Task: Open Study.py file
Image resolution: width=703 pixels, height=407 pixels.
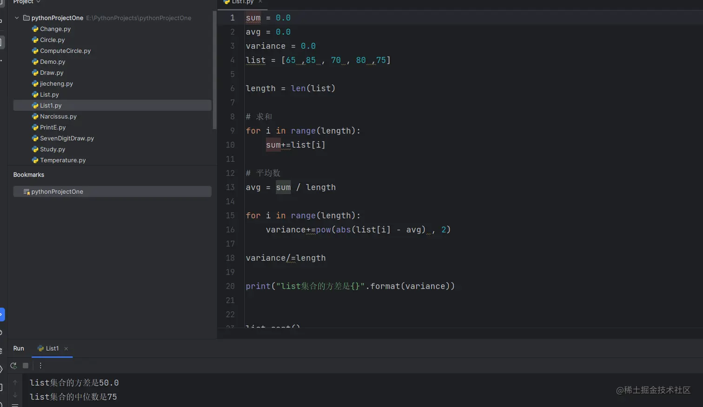Action: [52, 149]
